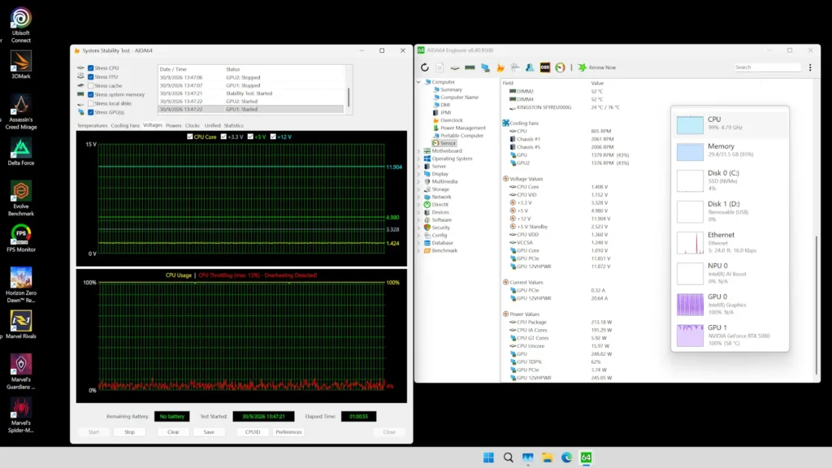Select FPS Monitor desktop icon
The width and height of the screenshot is (832, 468).
click(x=20, y=239)
